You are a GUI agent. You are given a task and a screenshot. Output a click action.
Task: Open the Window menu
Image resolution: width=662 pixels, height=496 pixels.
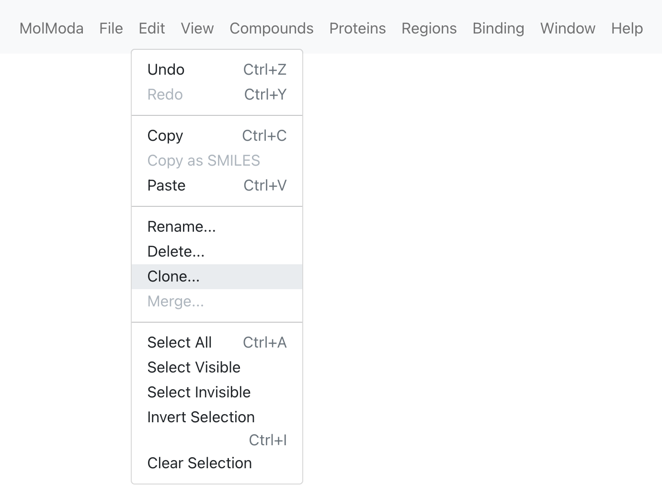click(x=568, y=28)
